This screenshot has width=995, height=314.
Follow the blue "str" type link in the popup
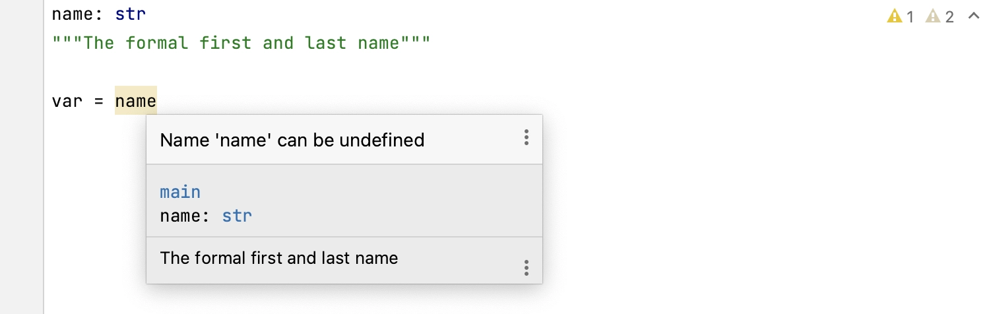tap(237, 216)
